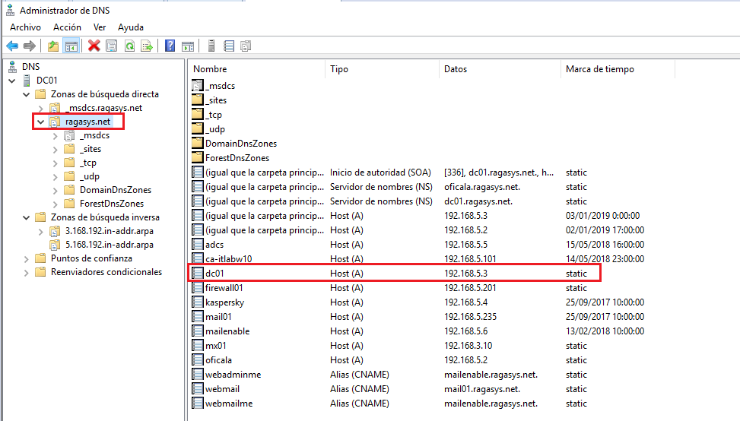
Task: Expand Puntos de confianza
Action: [27, 259]
